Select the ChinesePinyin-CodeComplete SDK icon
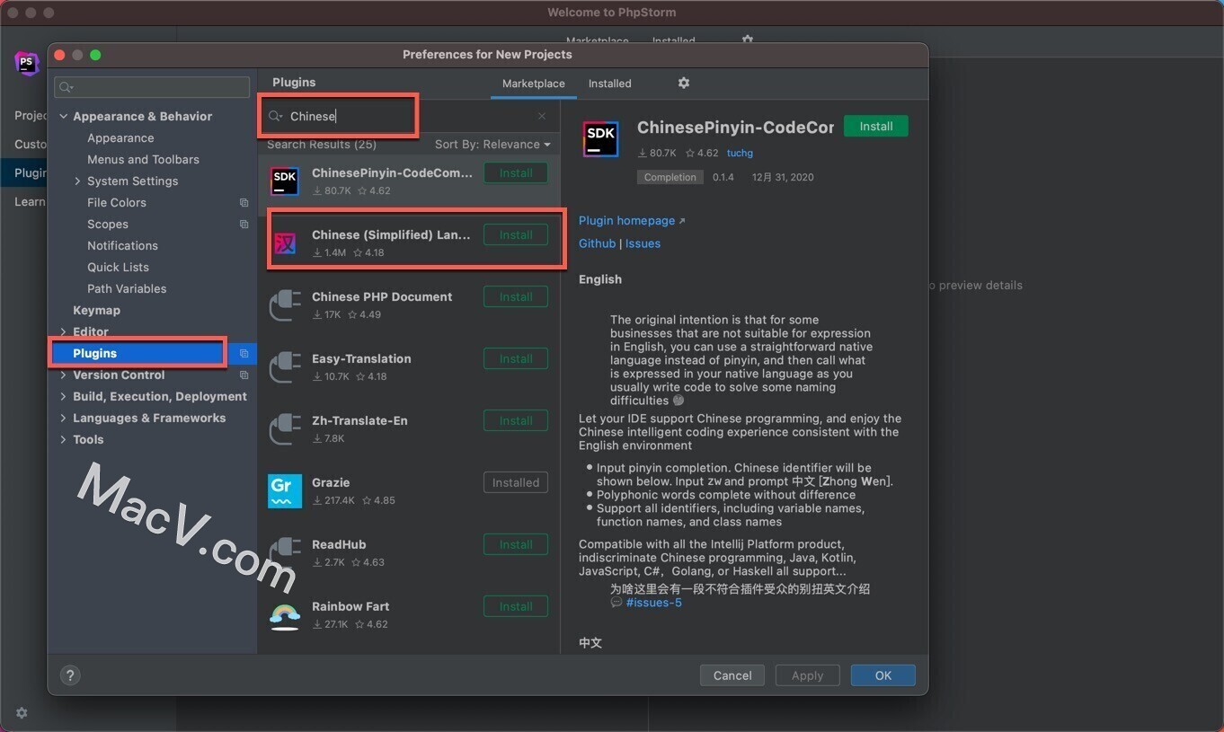The height and width of the screenshot is (732, 1224). click(284, 181)
